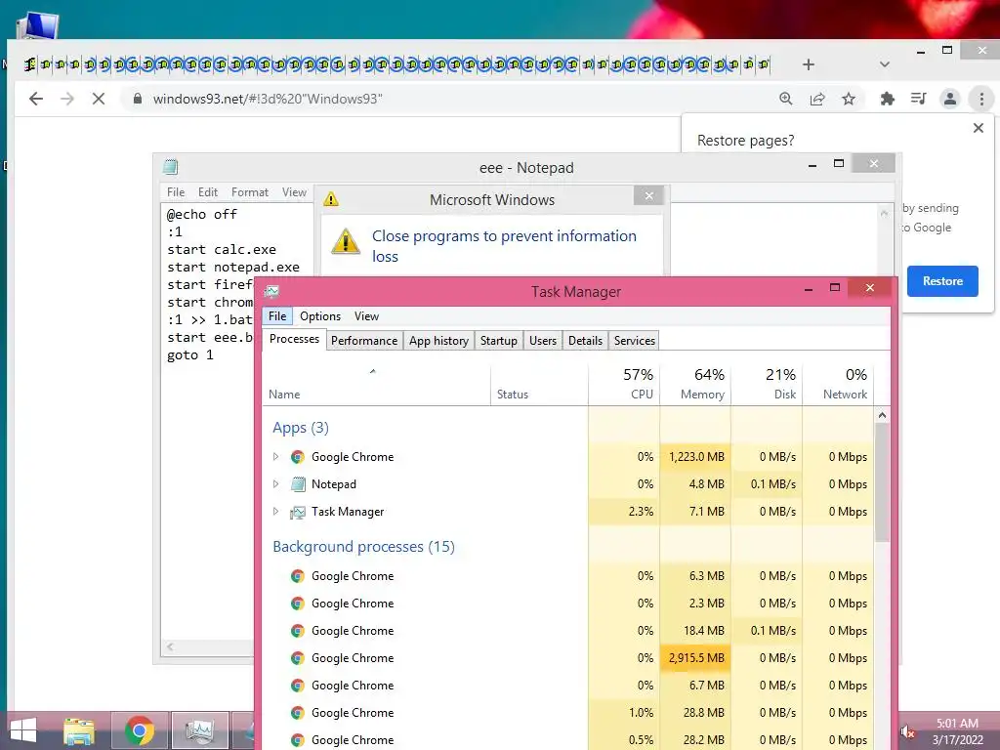The height and width of the screenshot is (750, 1000).
Task: Sort processes by Status column
Action: coord(539,385)
